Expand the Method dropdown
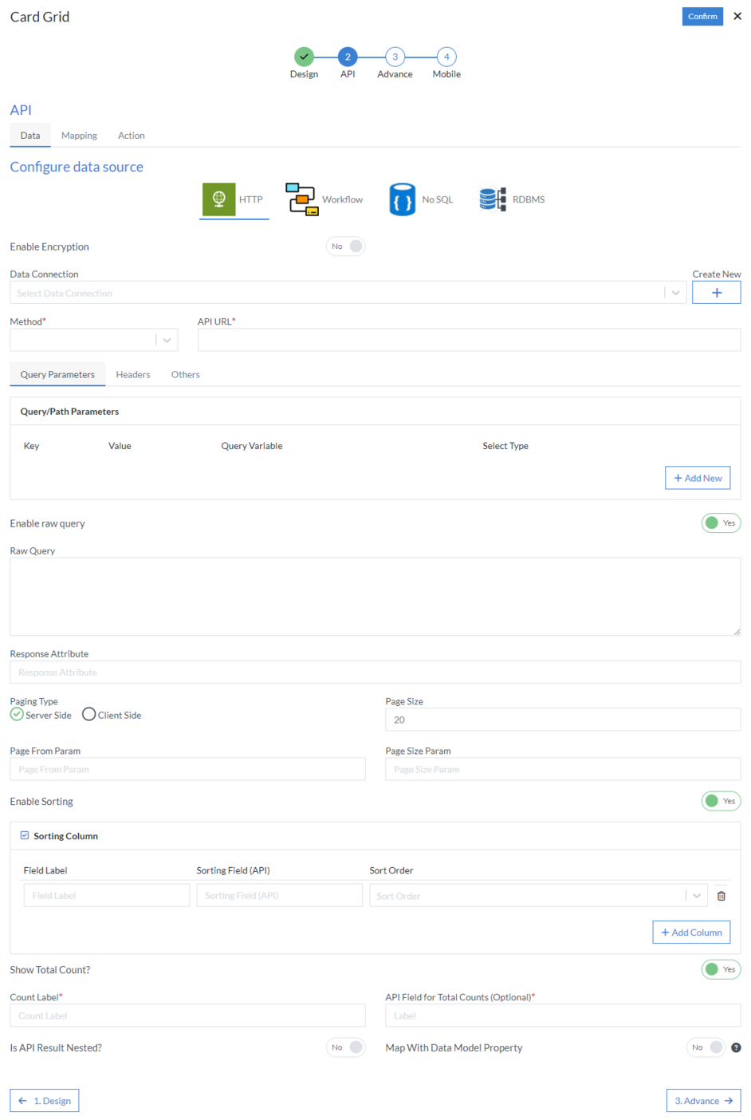 coord(166,339)
